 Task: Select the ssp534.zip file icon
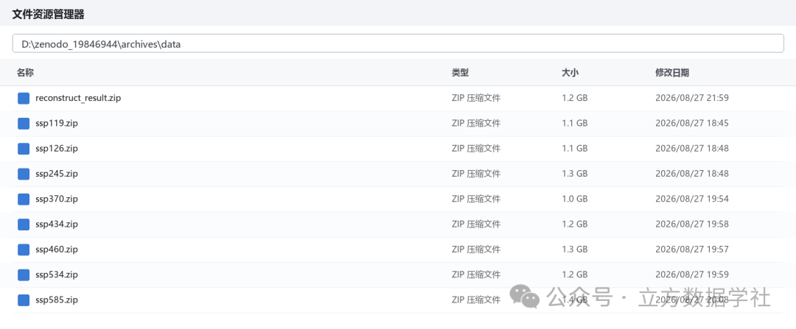24,275
